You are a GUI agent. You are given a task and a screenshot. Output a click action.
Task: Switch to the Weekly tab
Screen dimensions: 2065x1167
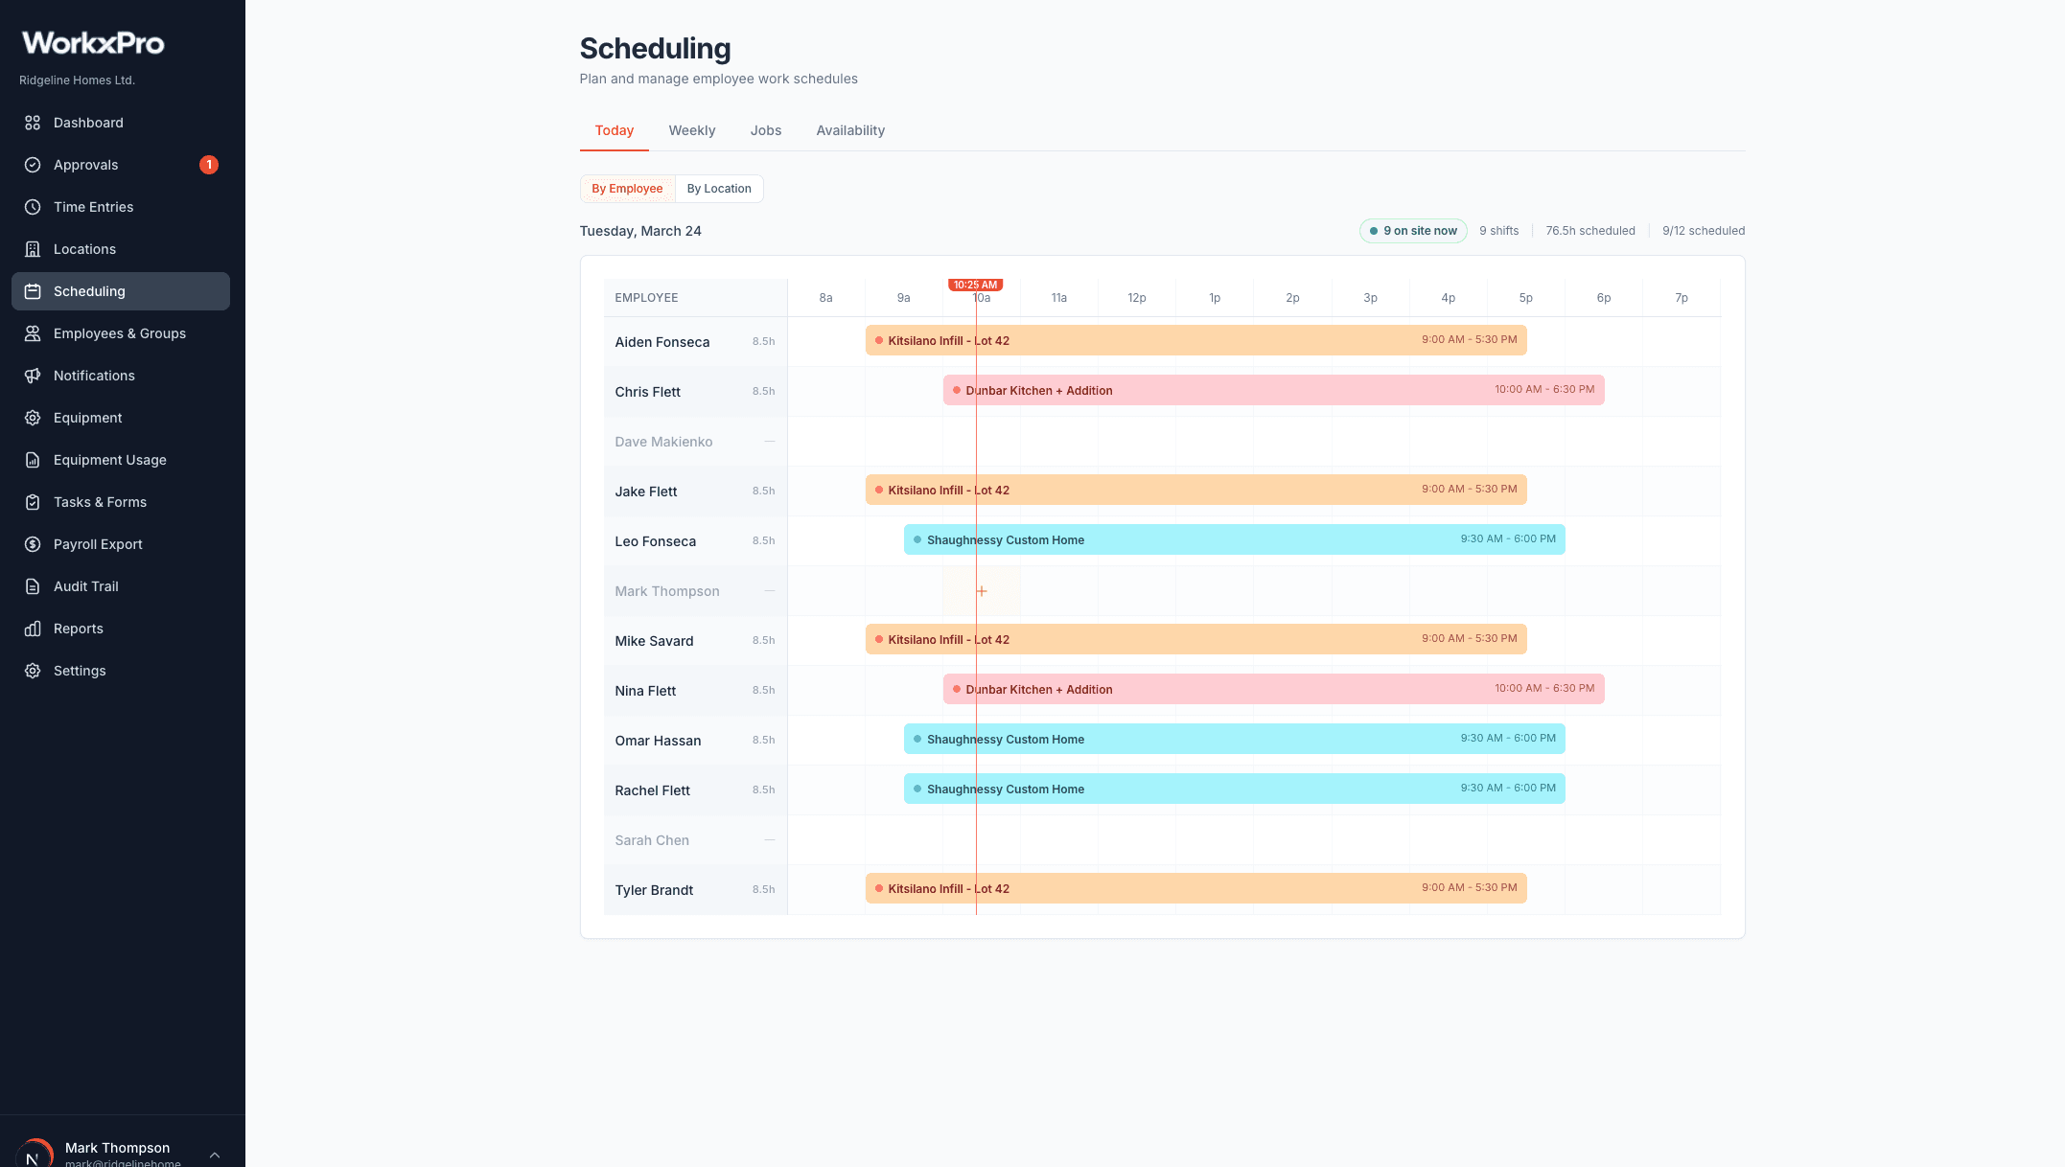691,130
